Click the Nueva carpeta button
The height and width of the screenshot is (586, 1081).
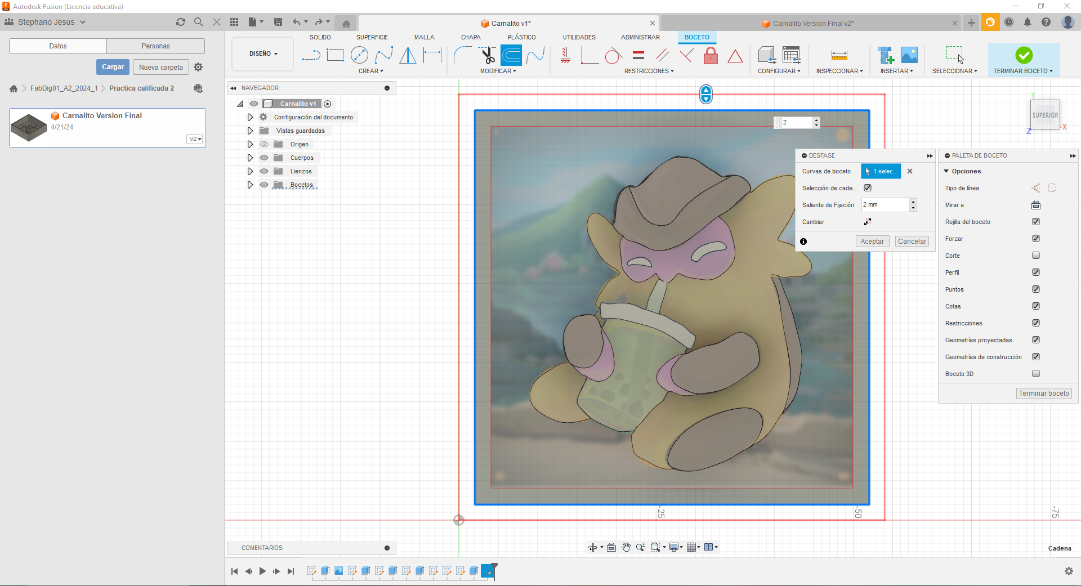pyautogui.click(x=161, y=67)
